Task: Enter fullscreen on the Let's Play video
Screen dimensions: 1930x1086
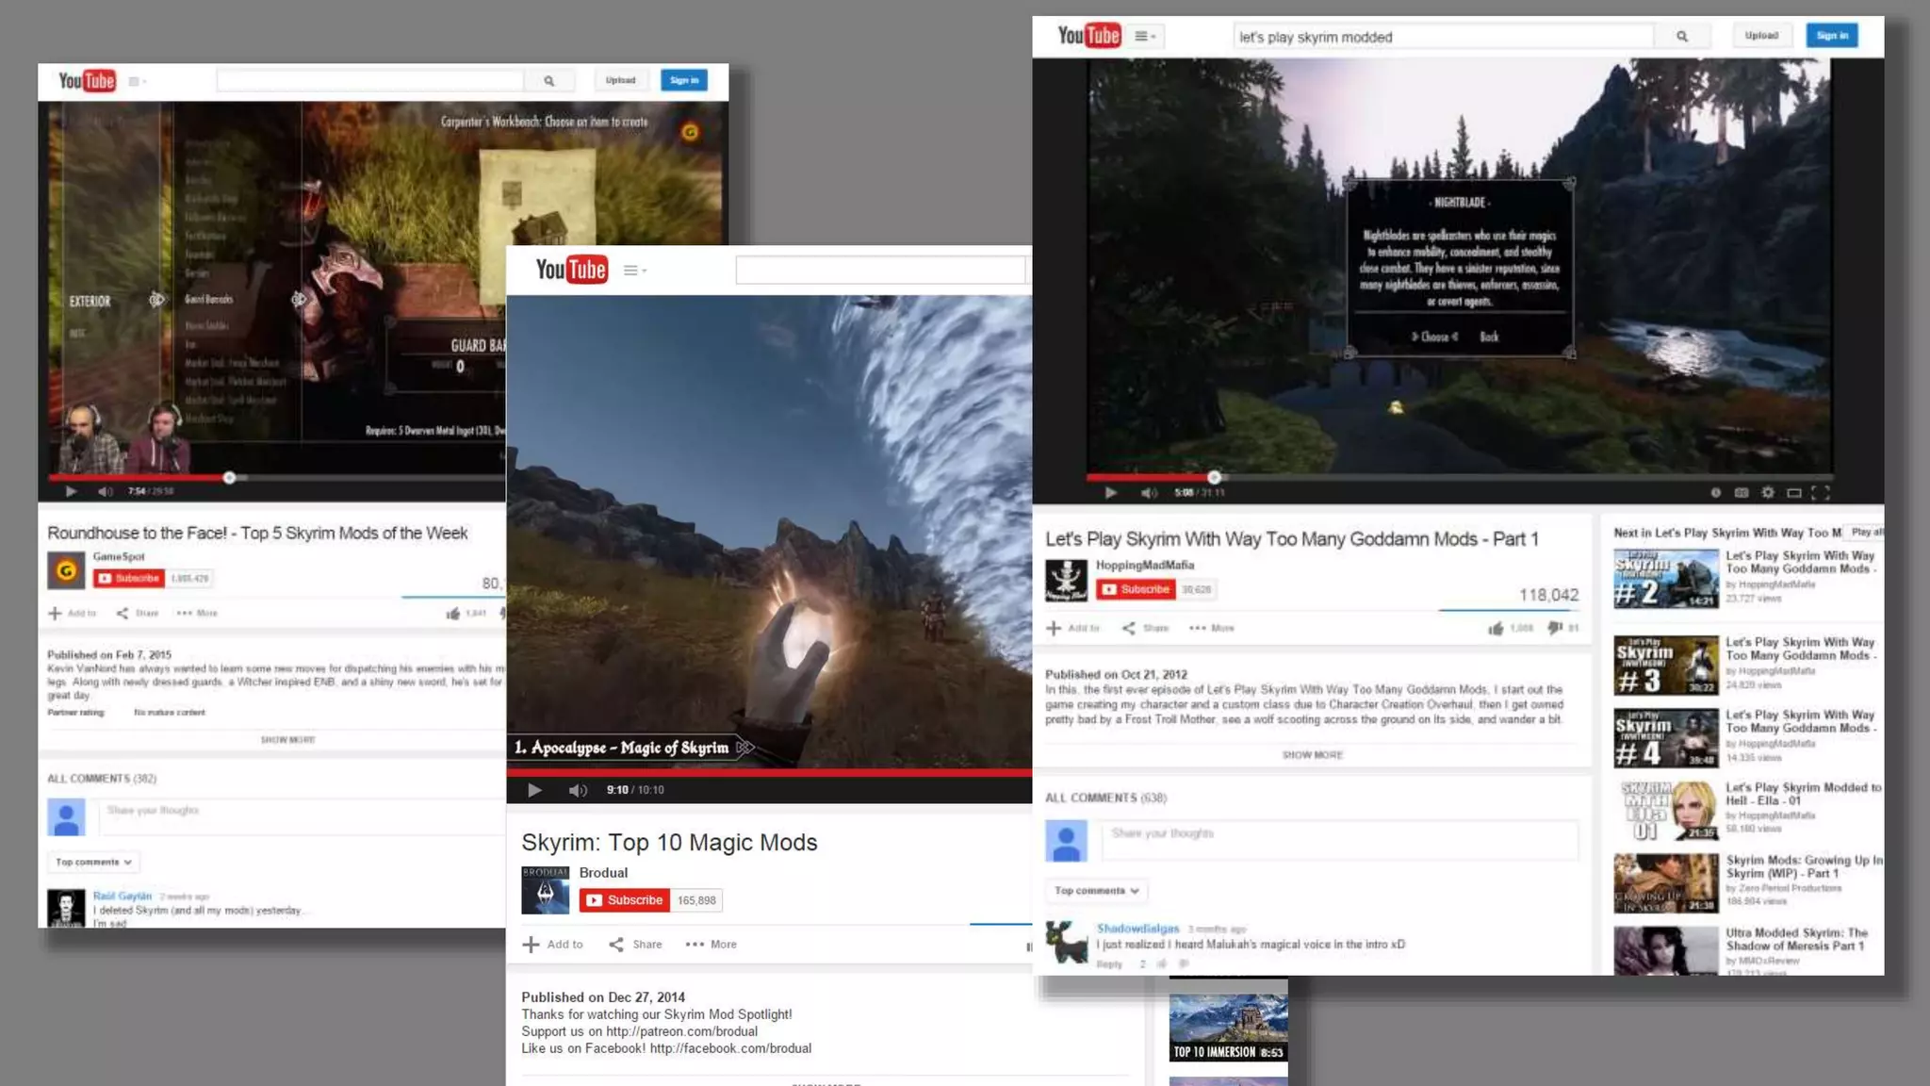Action: click(x=1821, y=493)
